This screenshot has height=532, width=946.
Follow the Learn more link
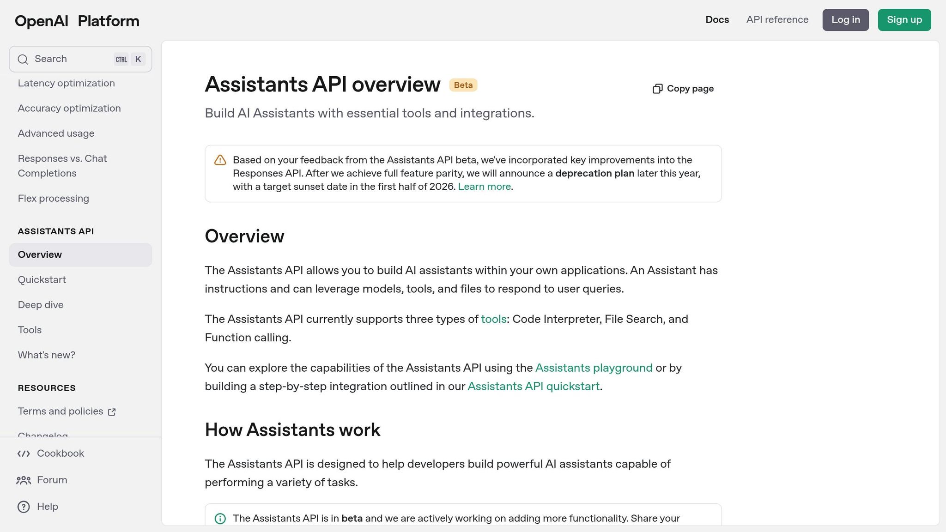[484, 187]
